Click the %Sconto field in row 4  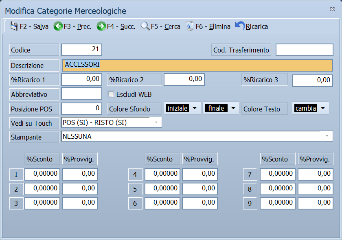pyautogui.click(x=162, y=174)
